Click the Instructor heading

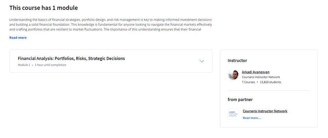237,61
